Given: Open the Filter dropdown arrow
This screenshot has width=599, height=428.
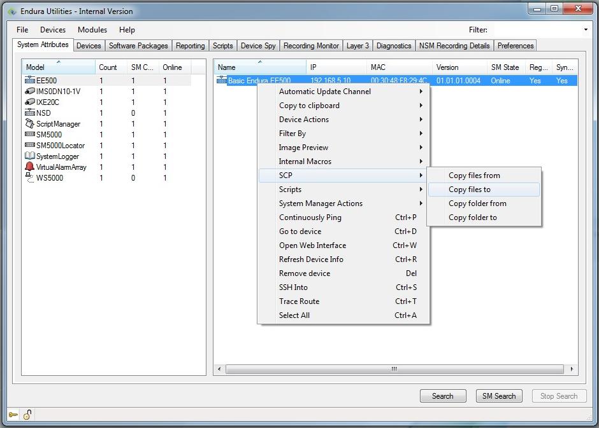Looking at the screenshot, I should tap(586, 30).
